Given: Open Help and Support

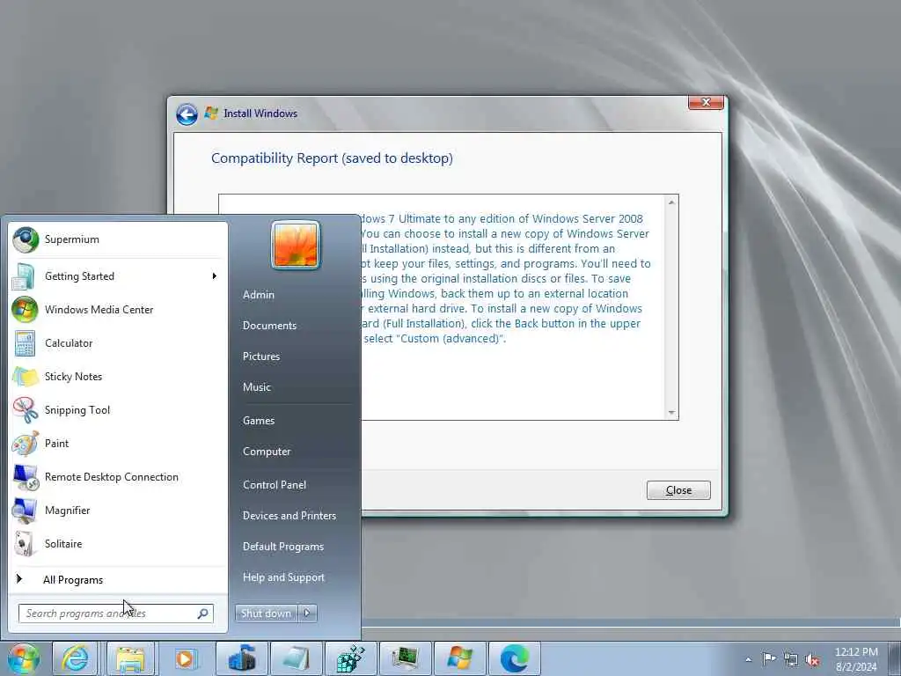Looking at the screenshot, I should coord(284,577).
